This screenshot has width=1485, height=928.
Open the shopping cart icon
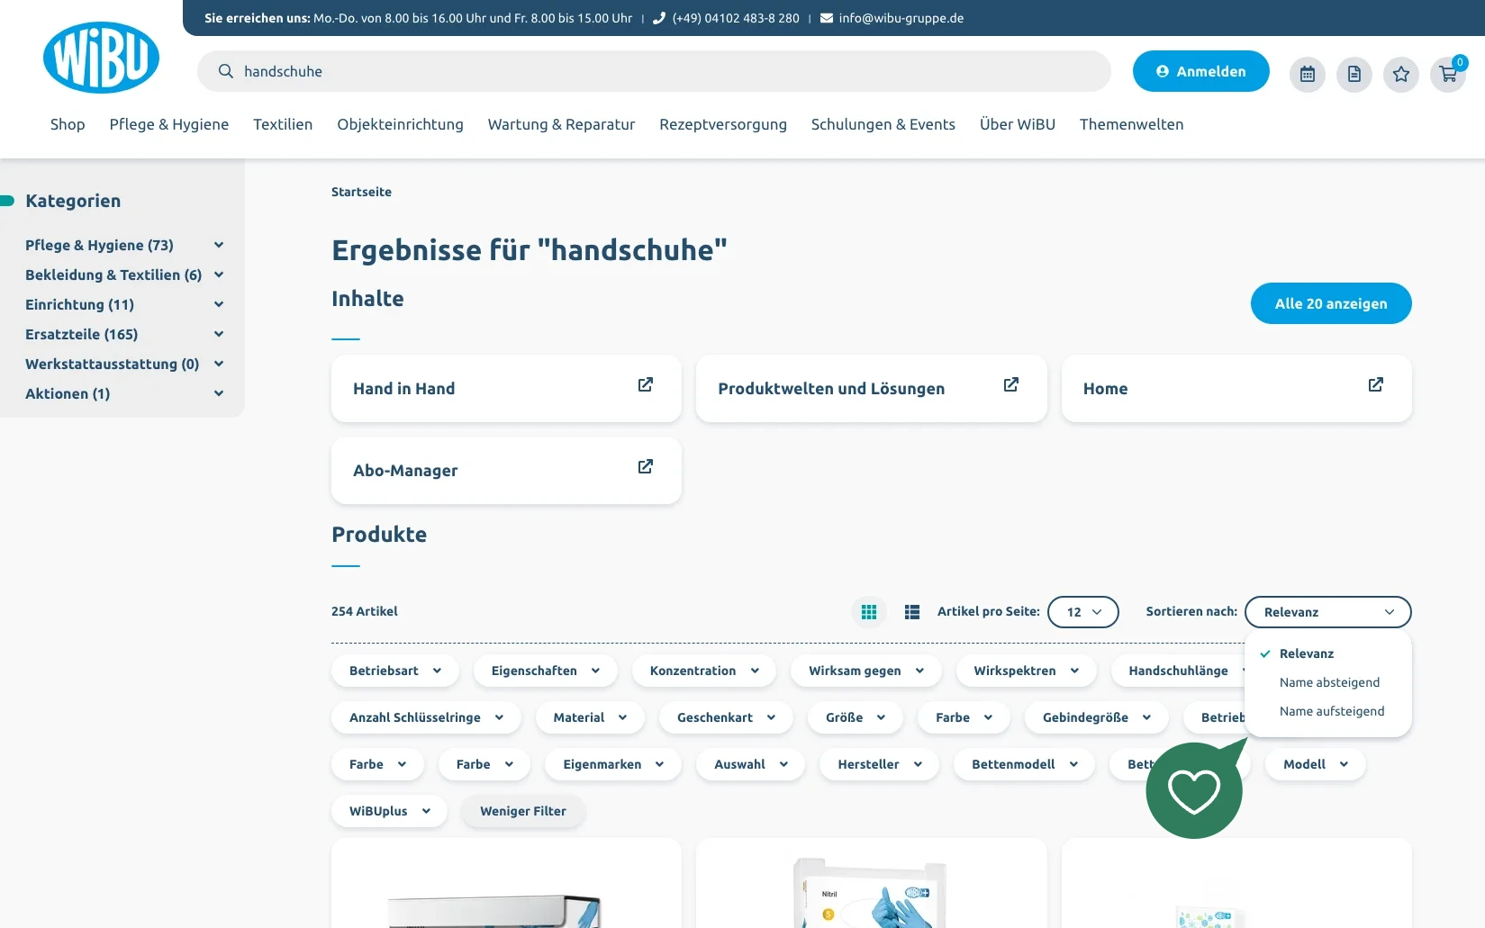coord(1448,74)
